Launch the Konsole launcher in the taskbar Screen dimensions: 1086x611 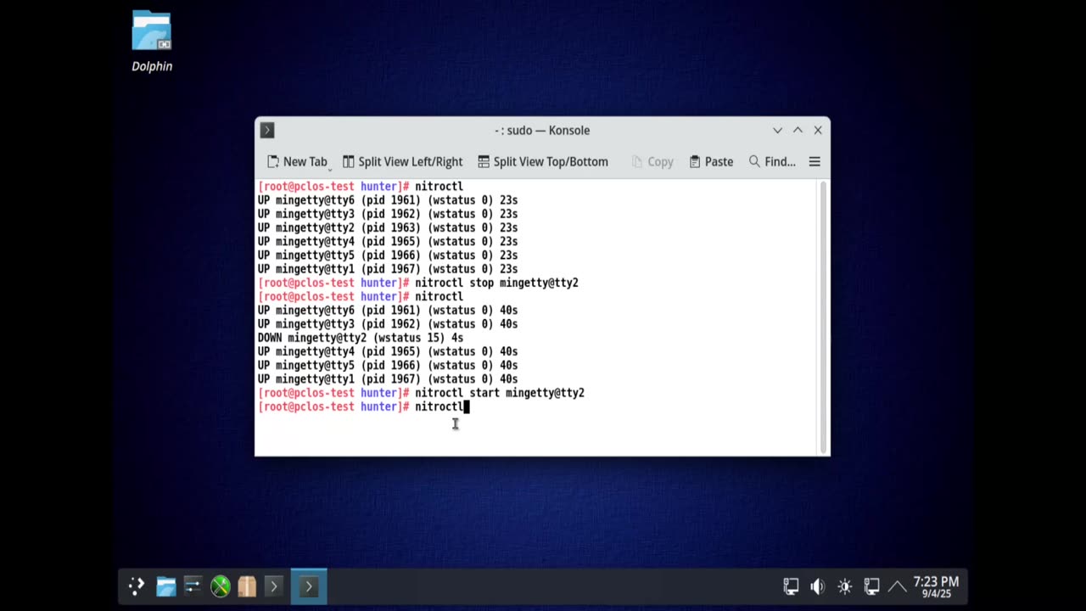[x=273, y=586]
